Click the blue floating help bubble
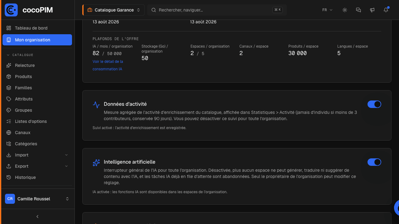 (x=396, y=208)
